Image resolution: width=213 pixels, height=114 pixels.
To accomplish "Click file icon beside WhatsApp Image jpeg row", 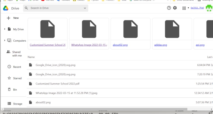I will click(31, 93).
